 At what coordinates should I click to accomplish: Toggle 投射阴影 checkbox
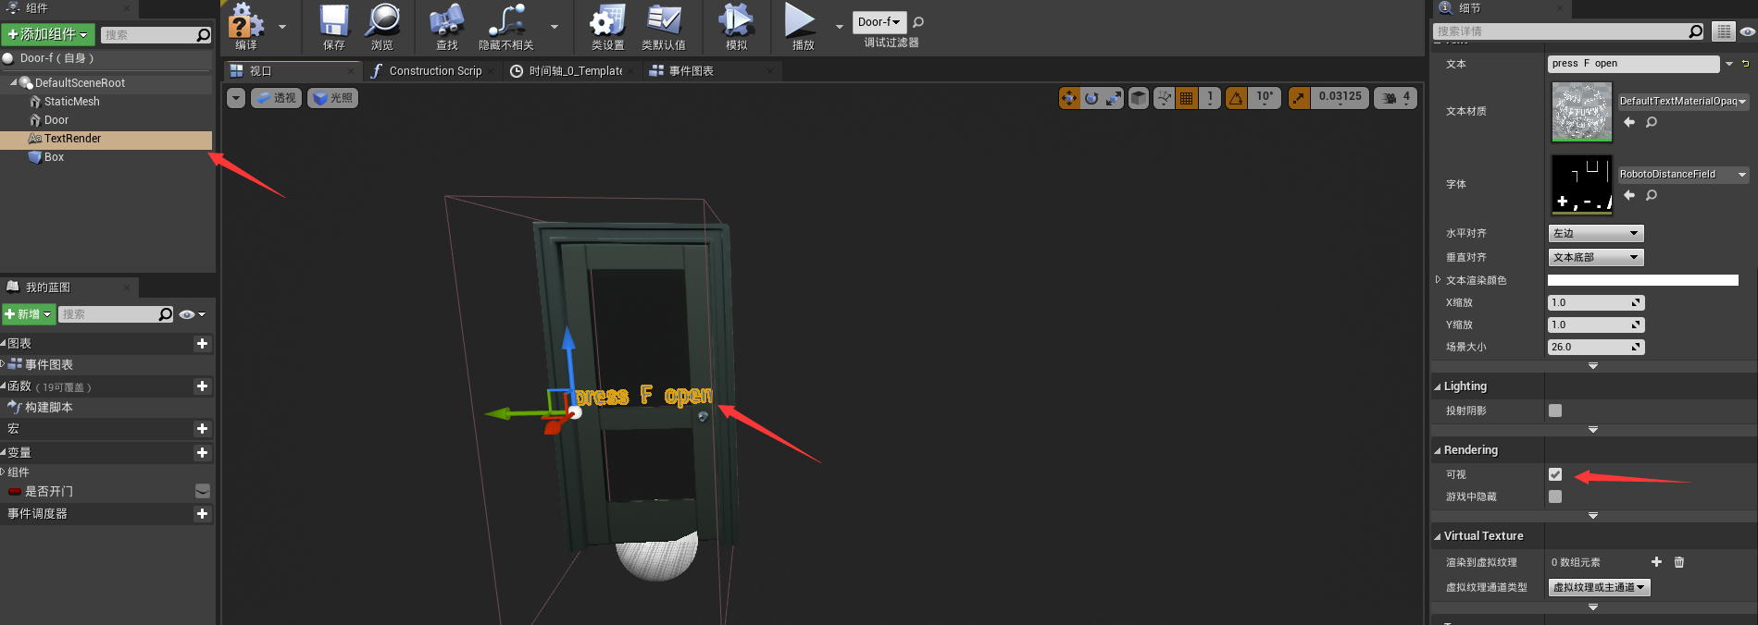(1555, 411)
